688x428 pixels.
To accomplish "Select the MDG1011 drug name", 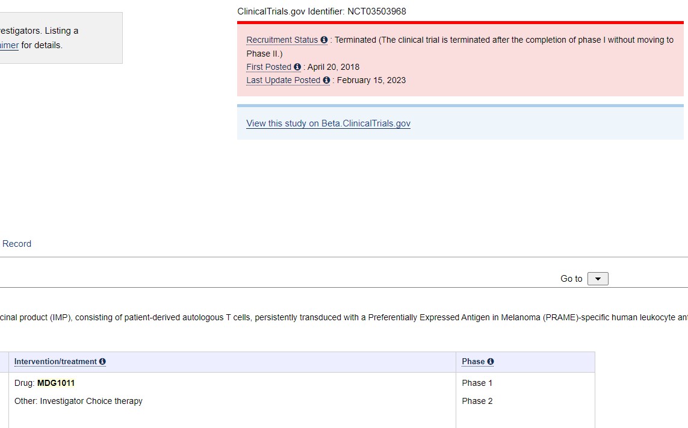I will tap(56, 383).
